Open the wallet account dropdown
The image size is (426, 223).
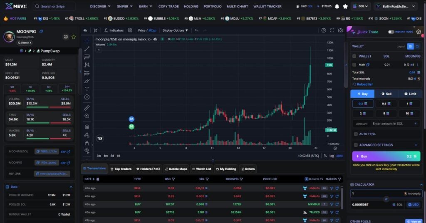[x=395, y=6]
